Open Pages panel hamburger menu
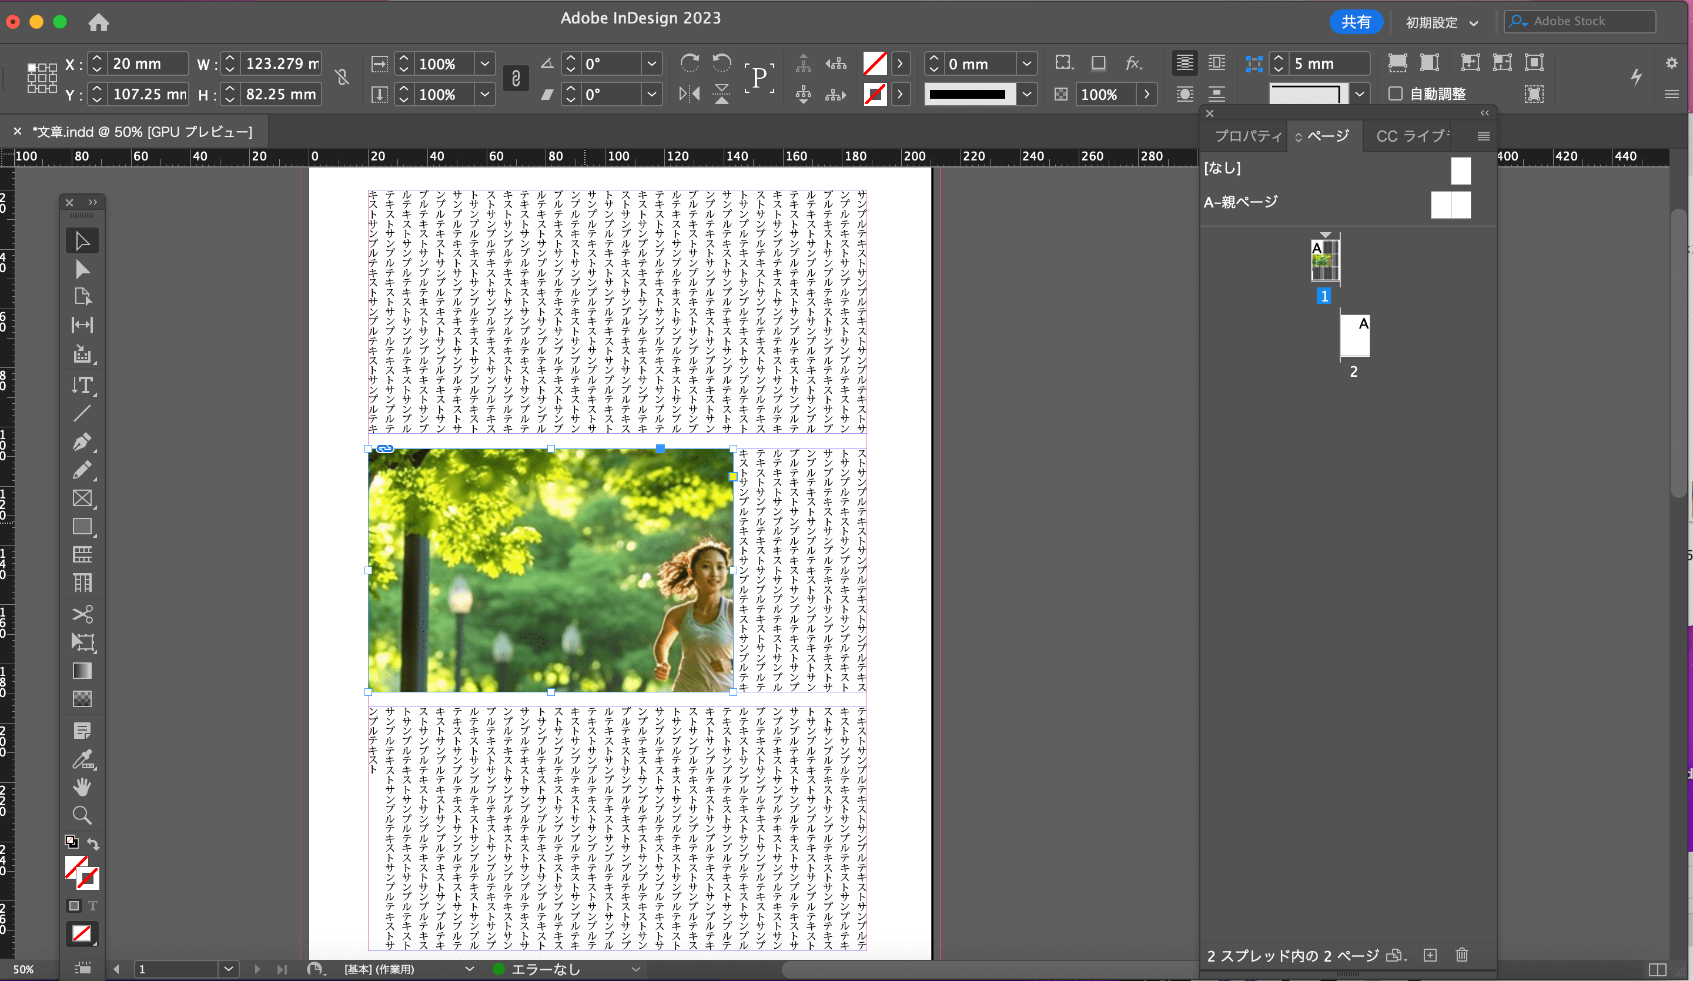1693x981 pixels. (1483, 136)
